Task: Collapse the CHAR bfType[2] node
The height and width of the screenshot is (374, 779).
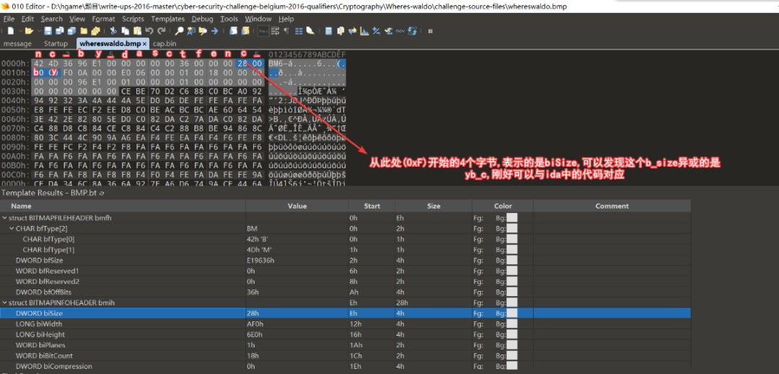Action: point(12,228)
